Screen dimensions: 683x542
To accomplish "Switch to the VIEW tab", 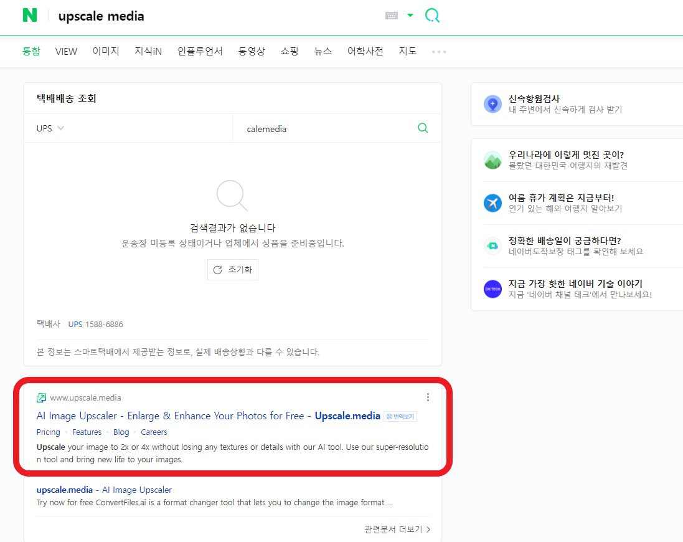I will (66, 52).
